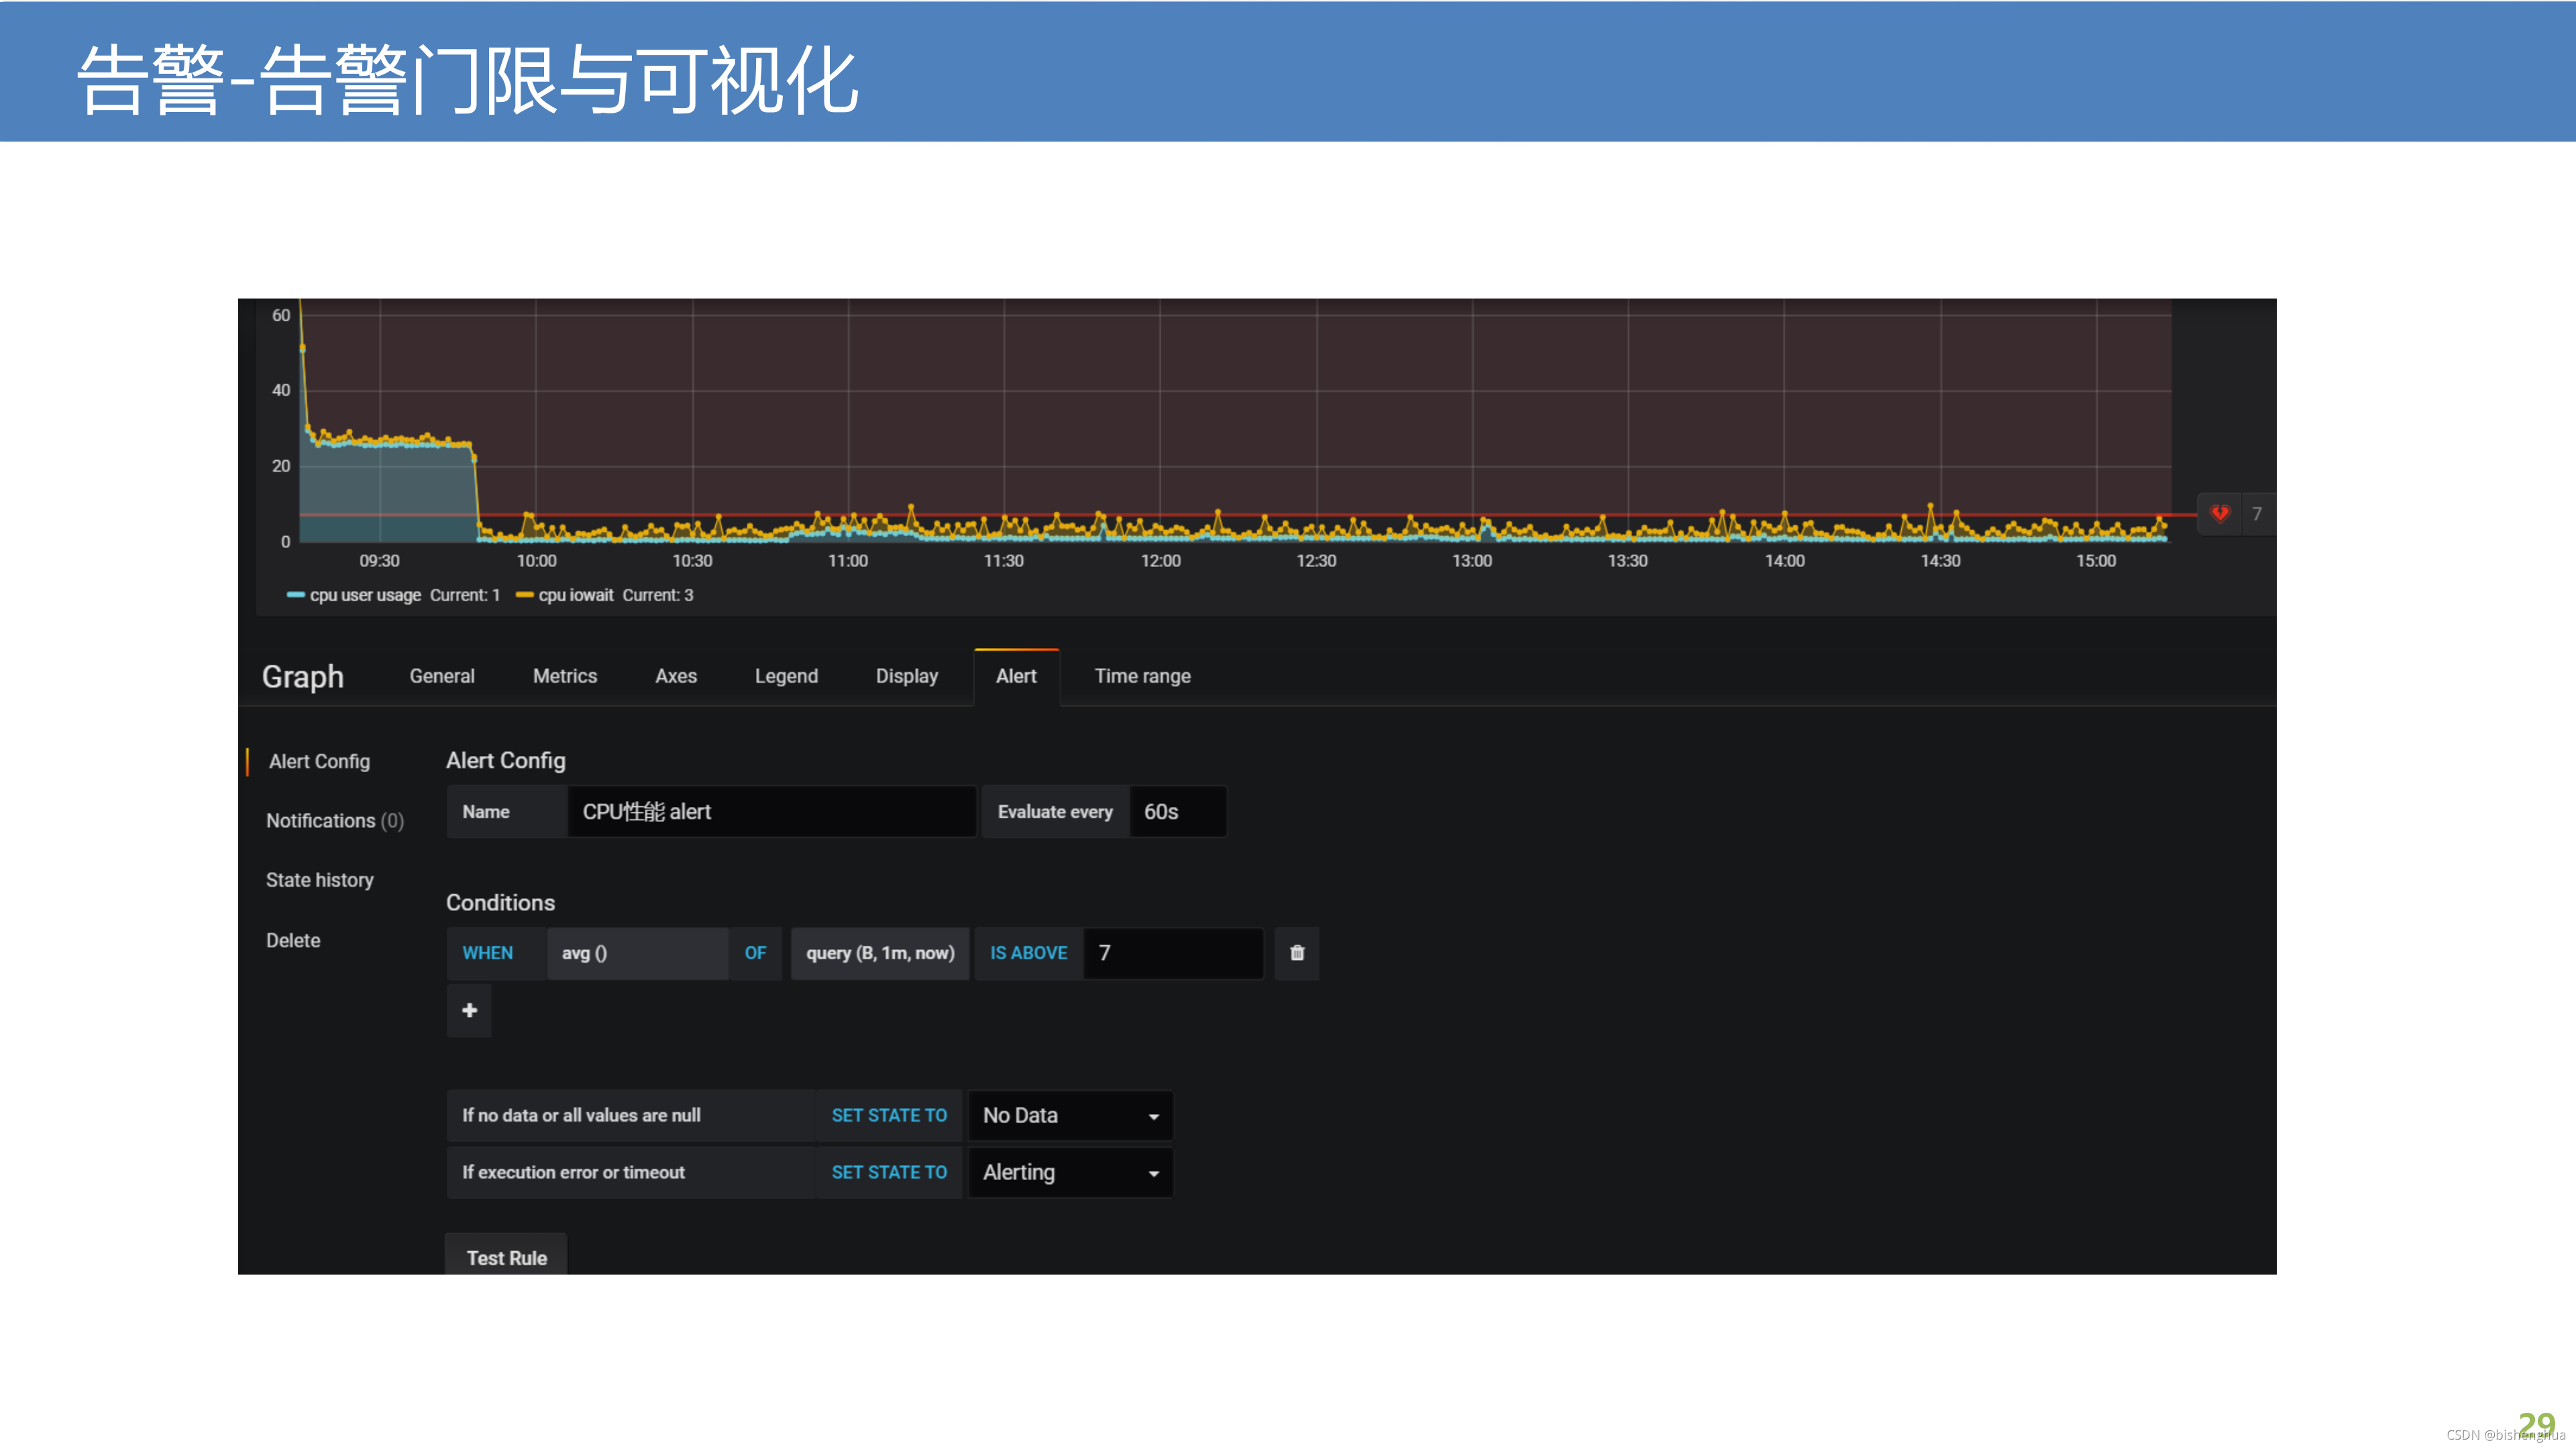This screenshot has height=1449, width=2576.
Task: Click the plus icon to add a condition
Action: [469, 1010]
